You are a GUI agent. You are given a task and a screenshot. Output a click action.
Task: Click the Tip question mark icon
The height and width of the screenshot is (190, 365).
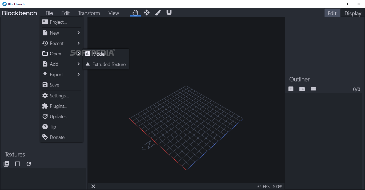(45, 127)
